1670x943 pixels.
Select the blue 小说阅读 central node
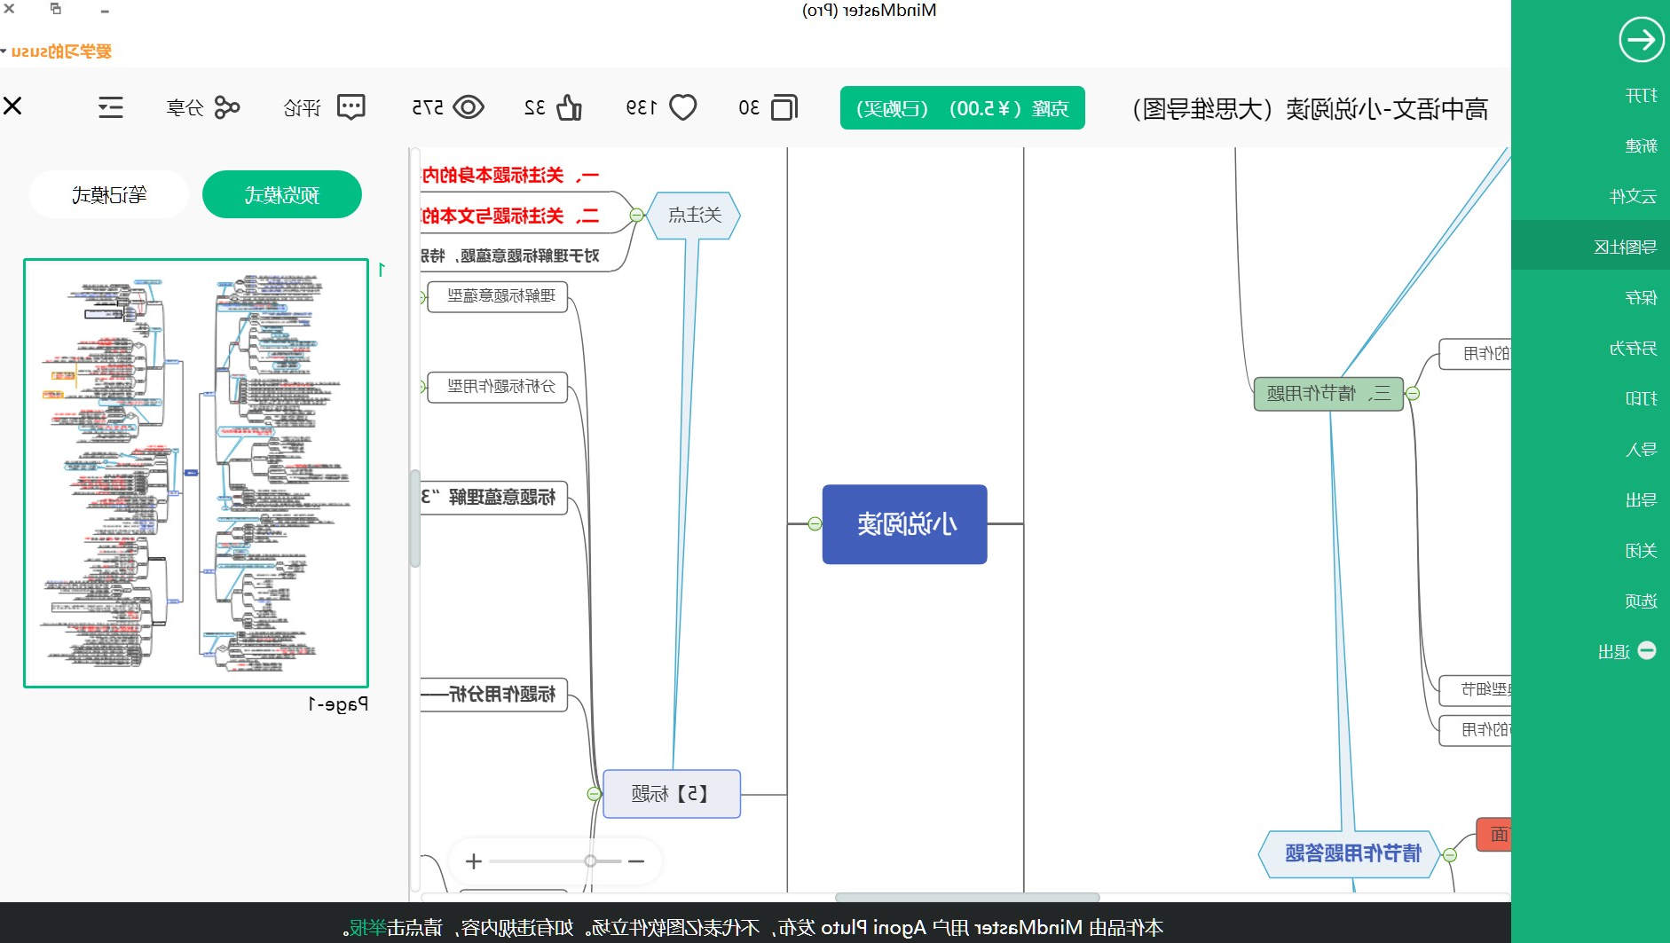coord(904,524)
